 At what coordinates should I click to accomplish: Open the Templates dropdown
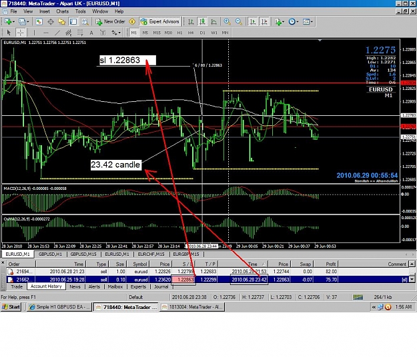pos(308,22)
